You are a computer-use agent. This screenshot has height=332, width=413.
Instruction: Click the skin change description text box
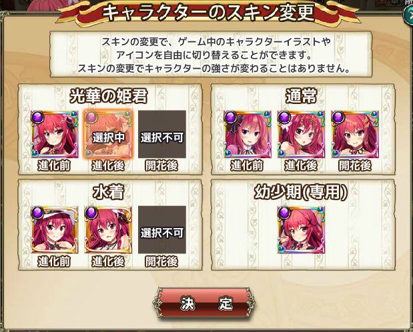(211, 55)
